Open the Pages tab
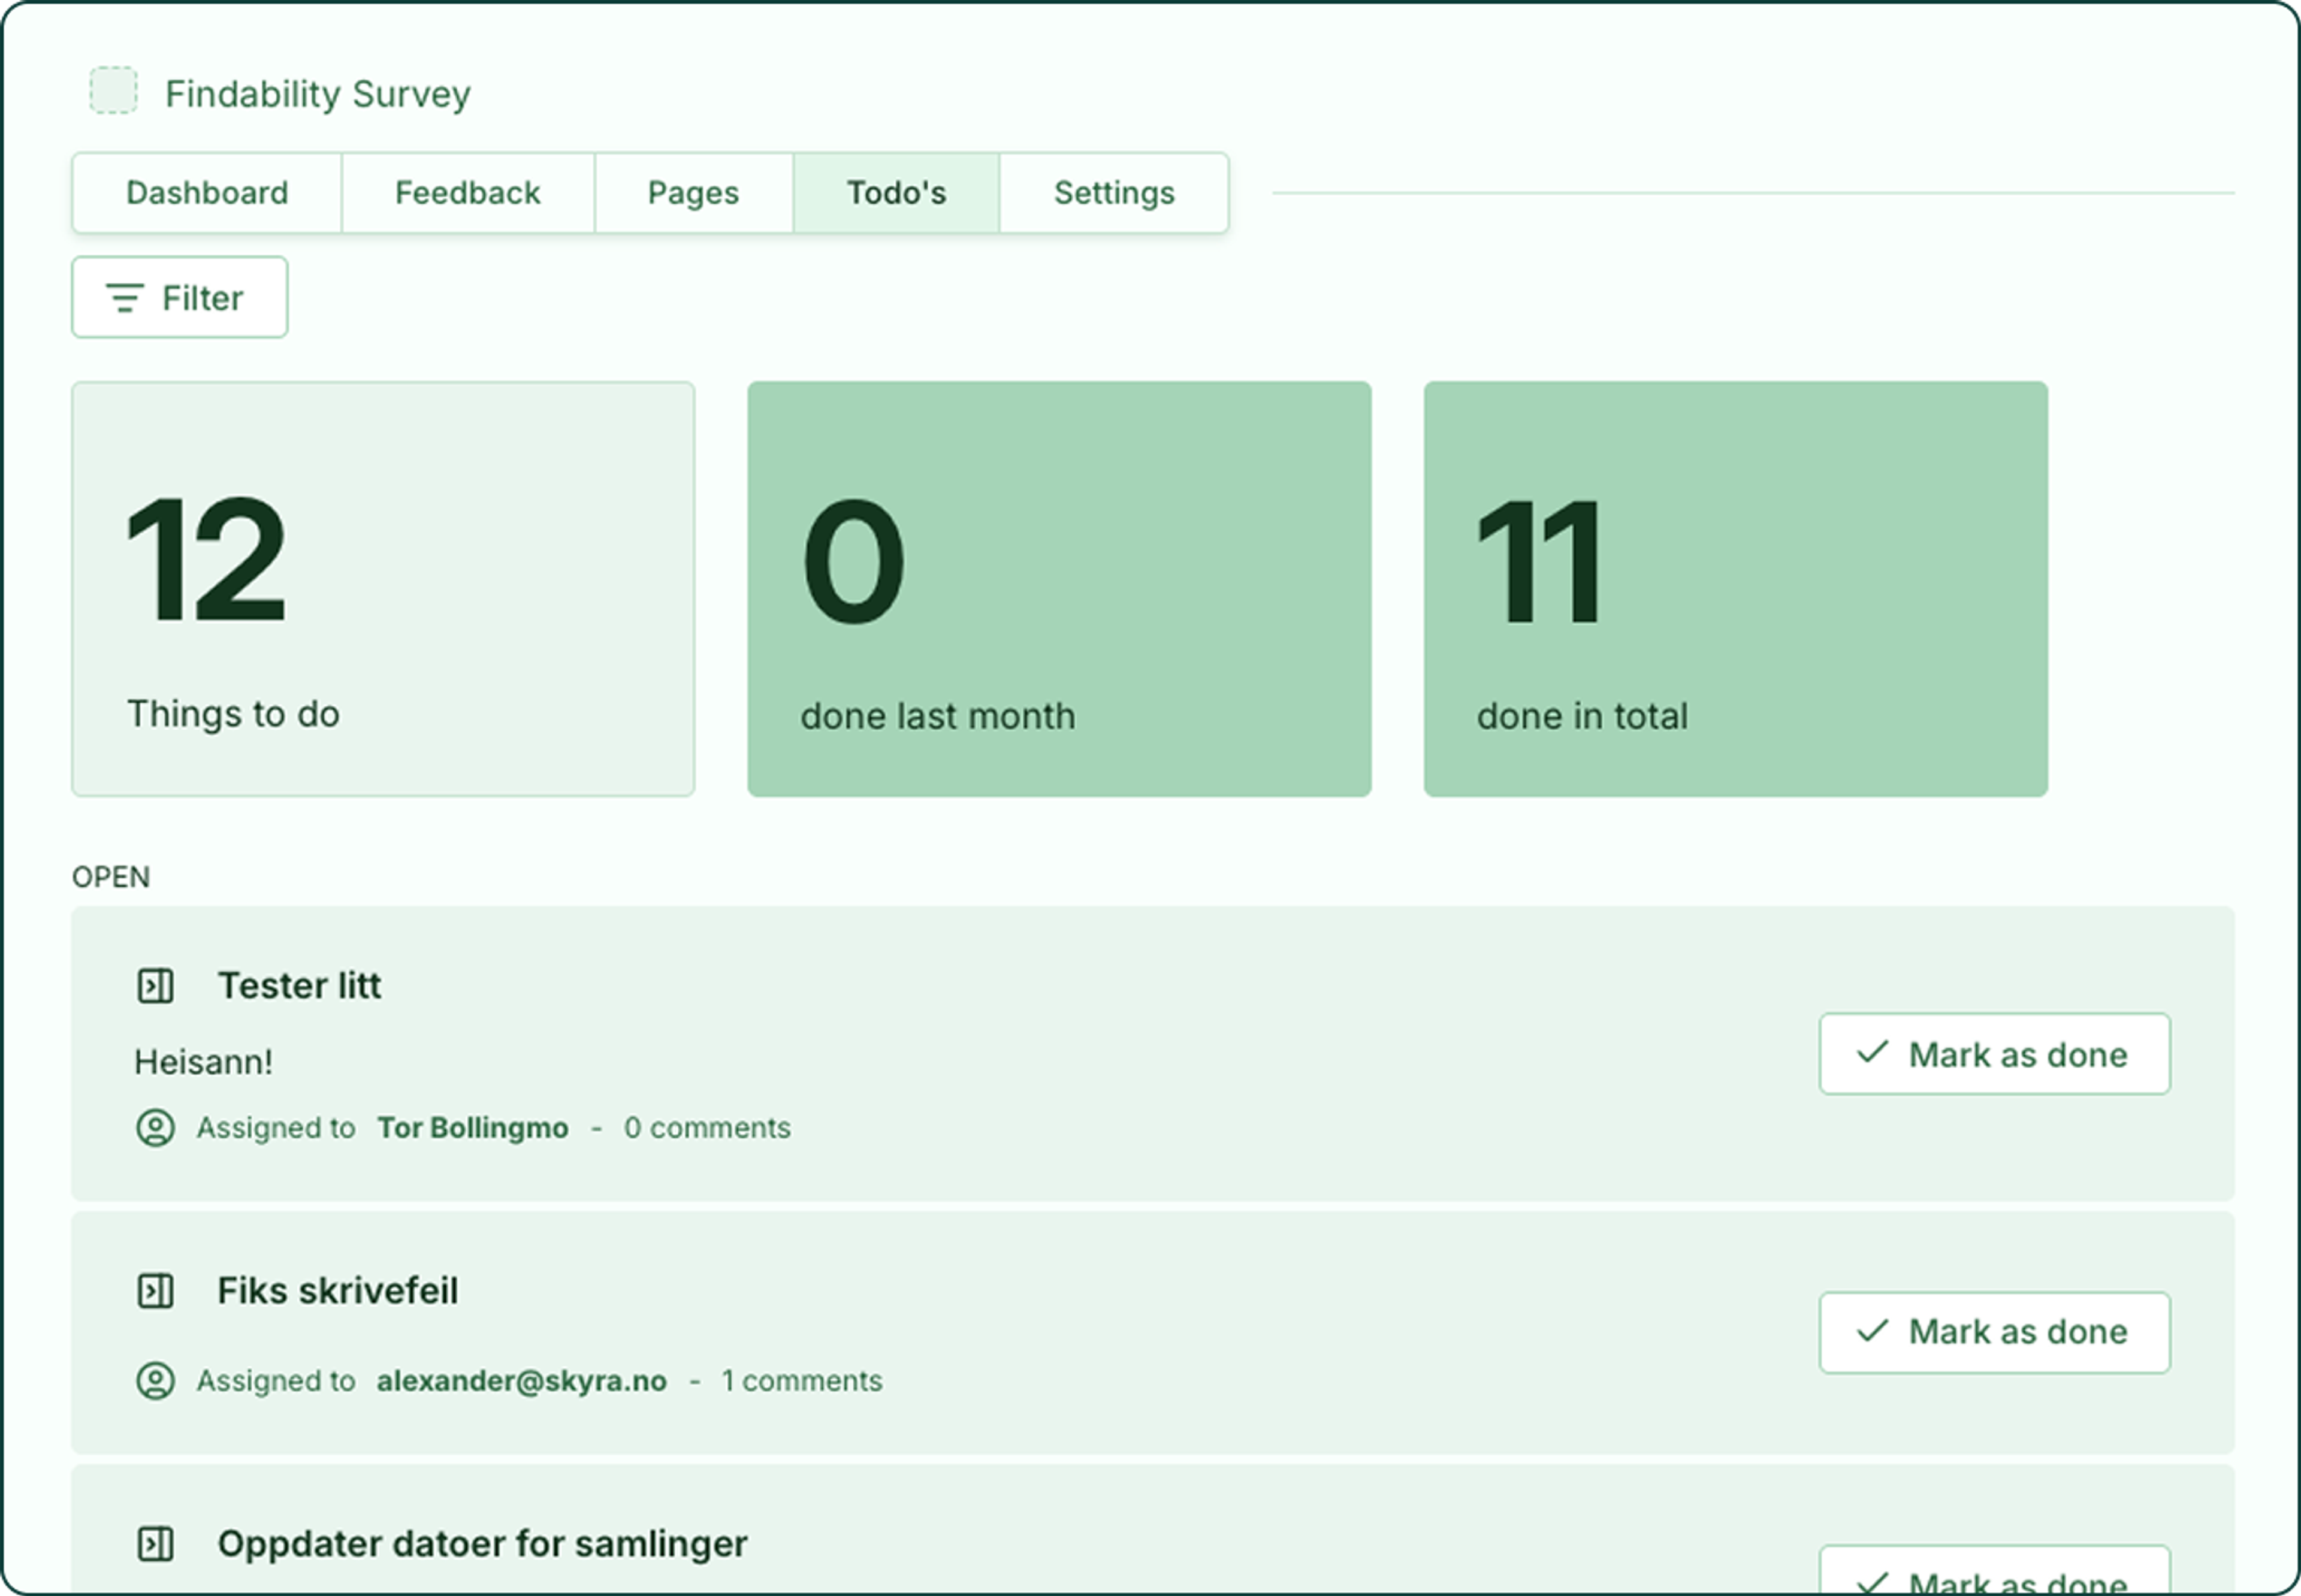 point(694,193)
